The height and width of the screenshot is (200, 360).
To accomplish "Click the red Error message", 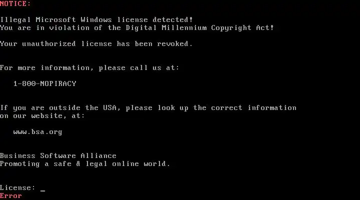I will pyautogui.click(x=11, y=196).
